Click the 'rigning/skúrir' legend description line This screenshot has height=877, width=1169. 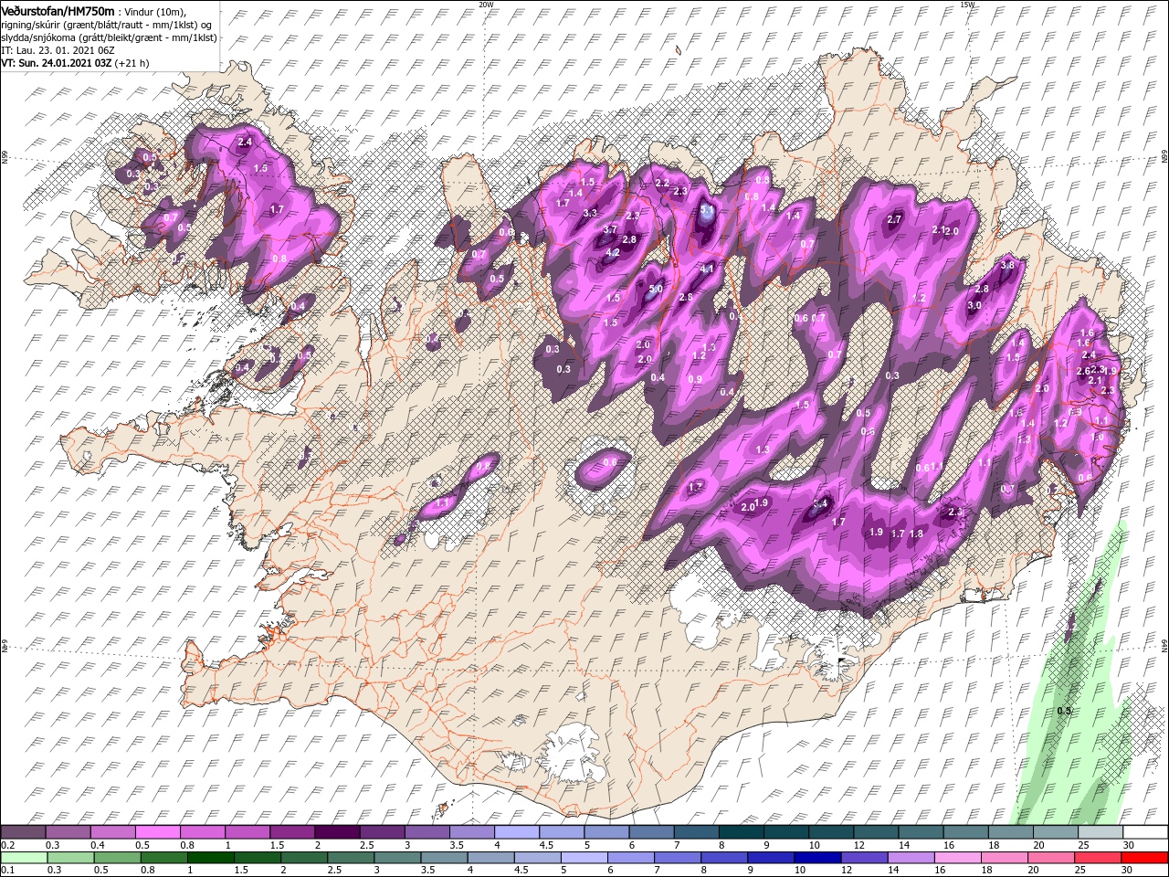pyautogui.click(x=105, y=25)
